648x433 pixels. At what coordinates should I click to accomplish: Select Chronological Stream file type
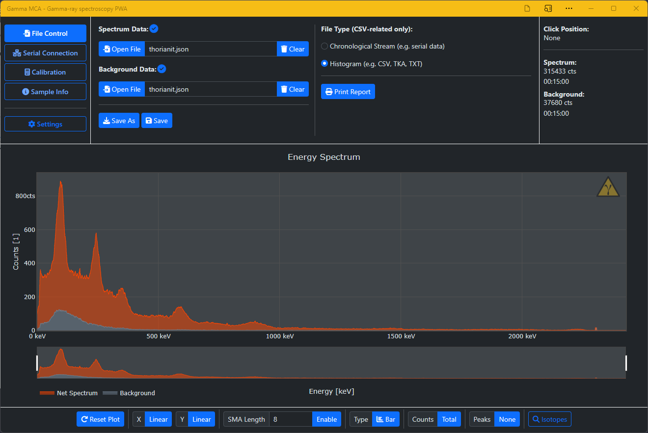(324, 46)
